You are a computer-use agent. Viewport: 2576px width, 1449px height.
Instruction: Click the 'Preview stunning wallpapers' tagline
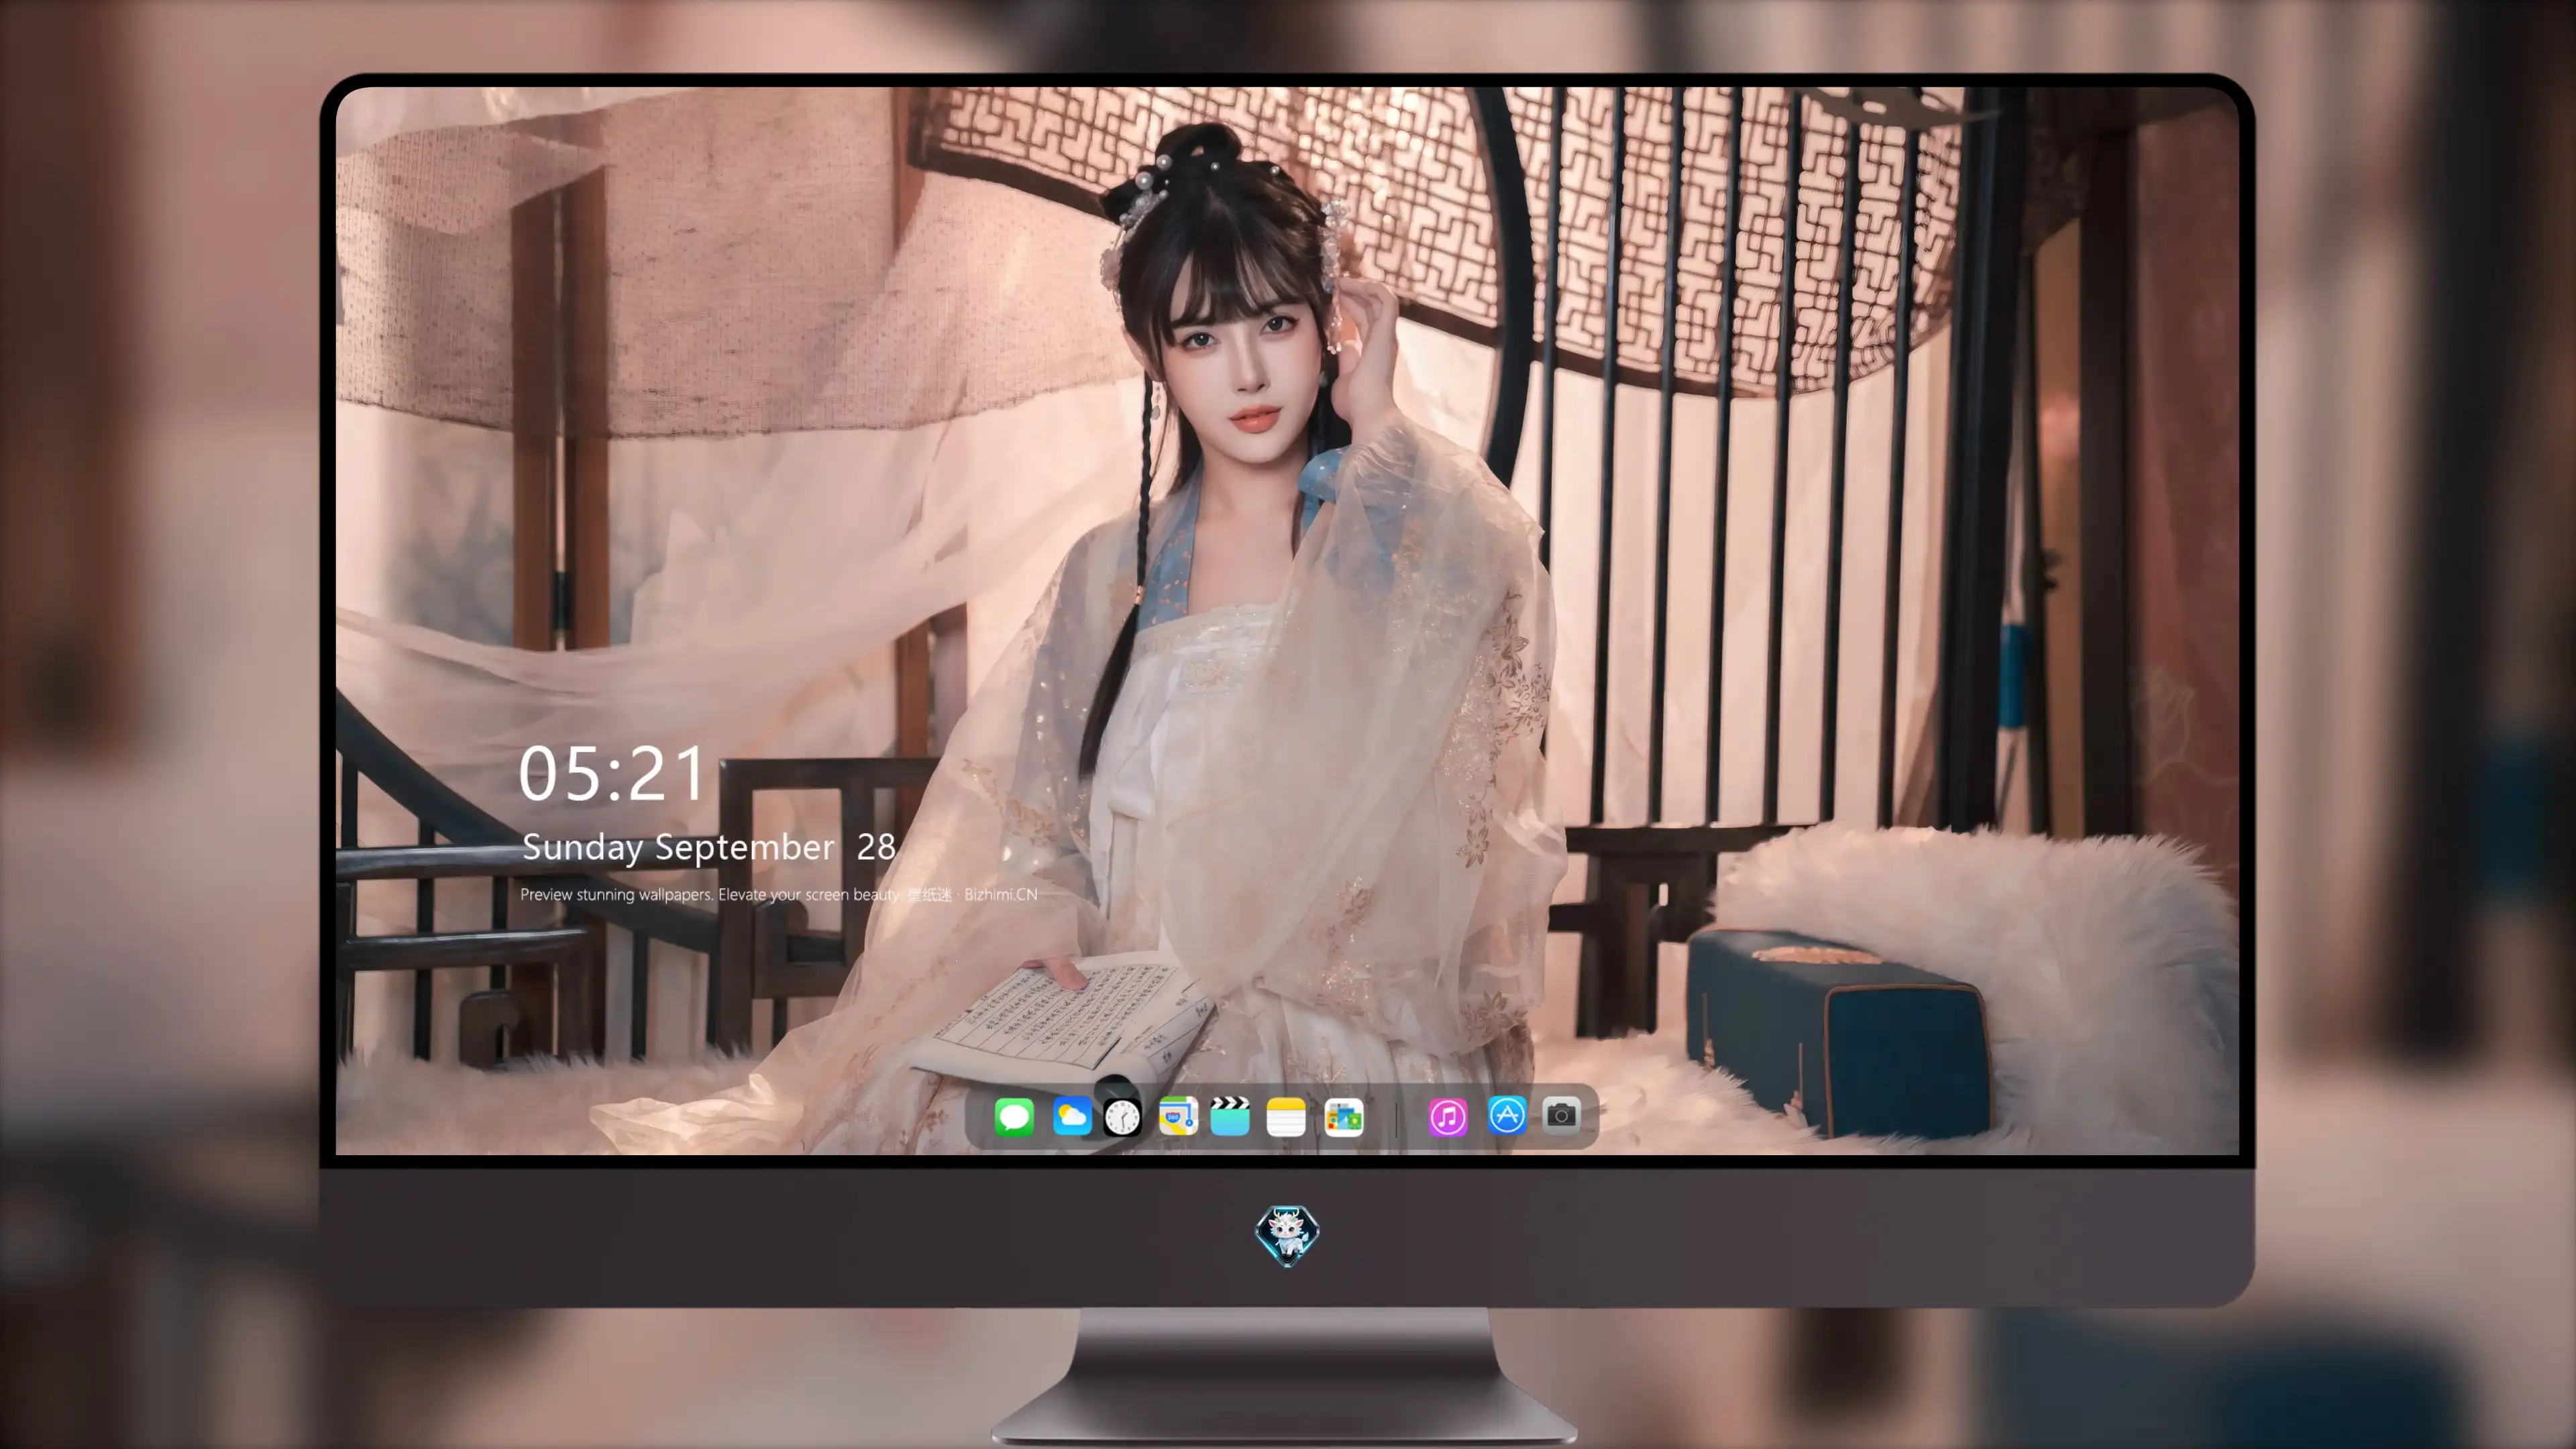point(779,894)
